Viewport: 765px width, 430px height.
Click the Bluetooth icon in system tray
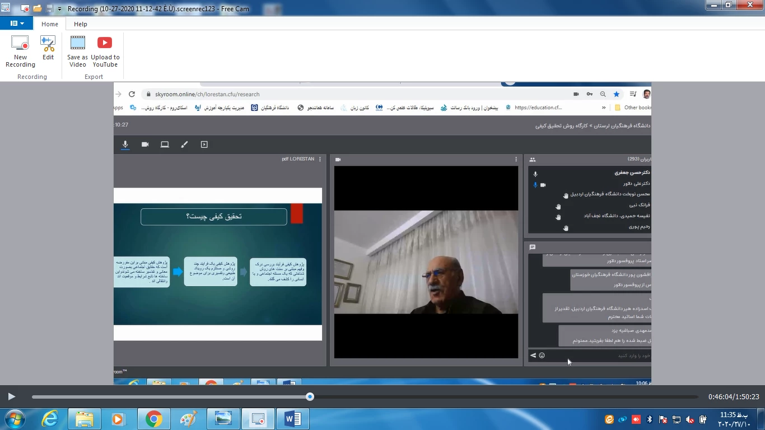650,419
